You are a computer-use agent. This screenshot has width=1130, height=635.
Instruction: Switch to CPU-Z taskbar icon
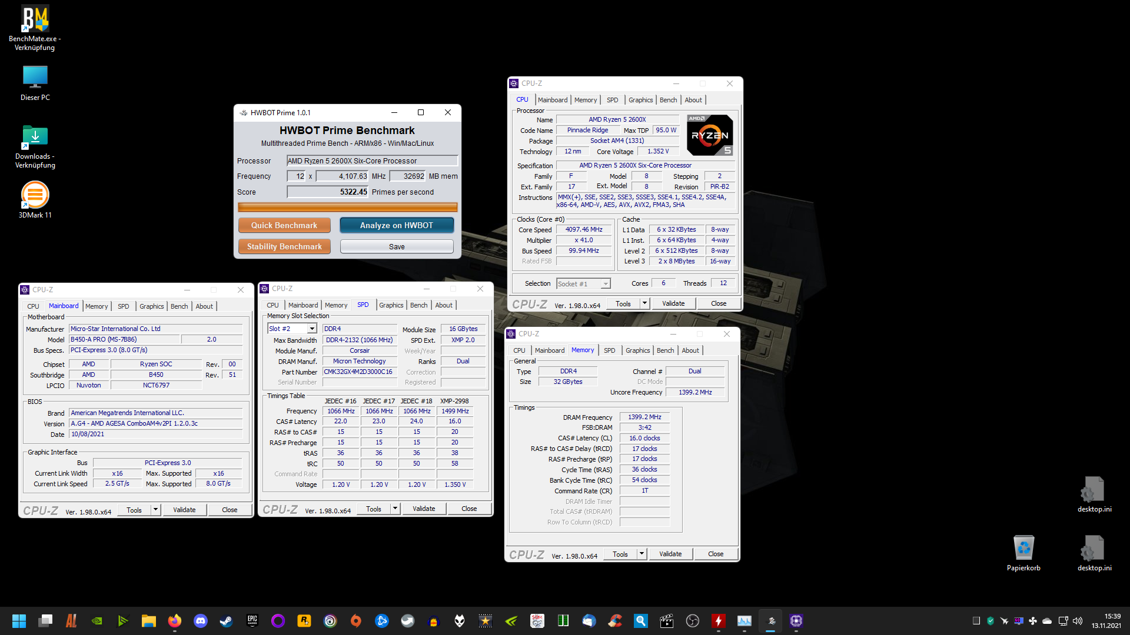[796, 621]
